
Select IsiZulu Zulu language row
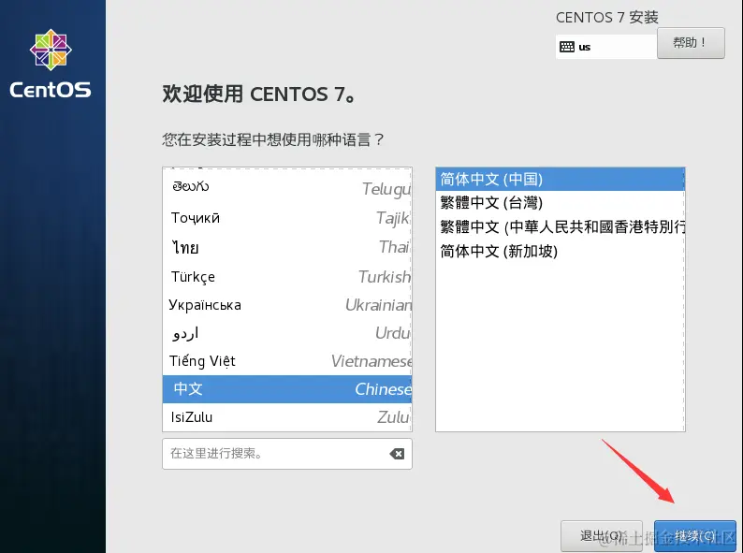tap(287, 417)
